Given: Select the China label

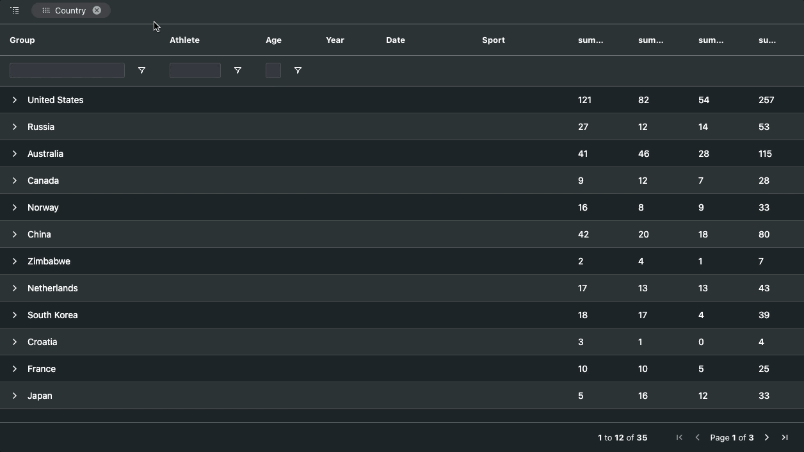Looking at the screenshot, I should [39, 234].
